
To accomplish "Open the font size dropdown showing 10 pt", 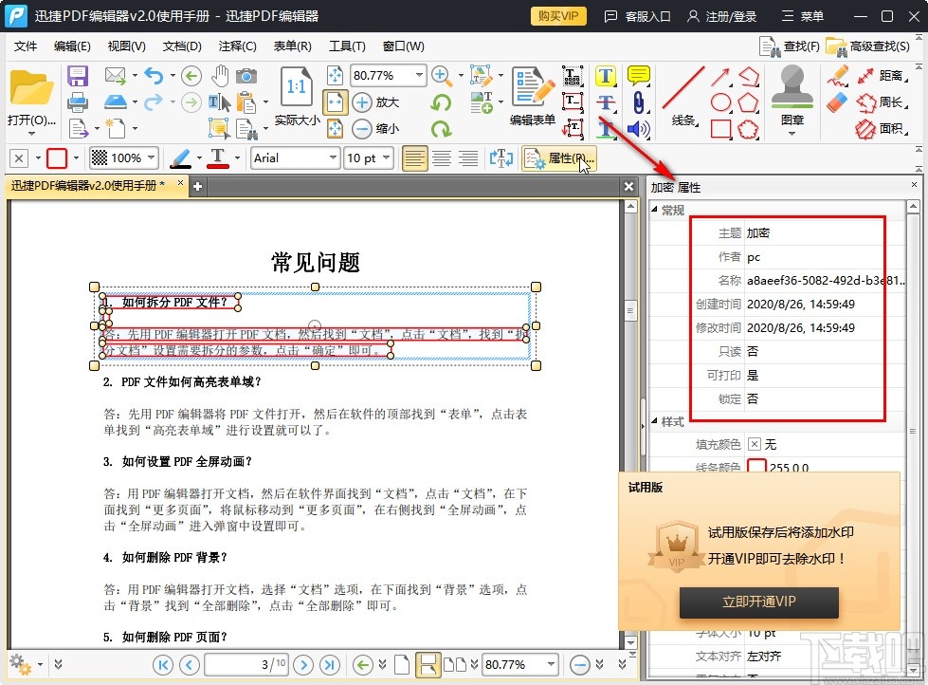I will pyautogui.click(x=368, y=157).
